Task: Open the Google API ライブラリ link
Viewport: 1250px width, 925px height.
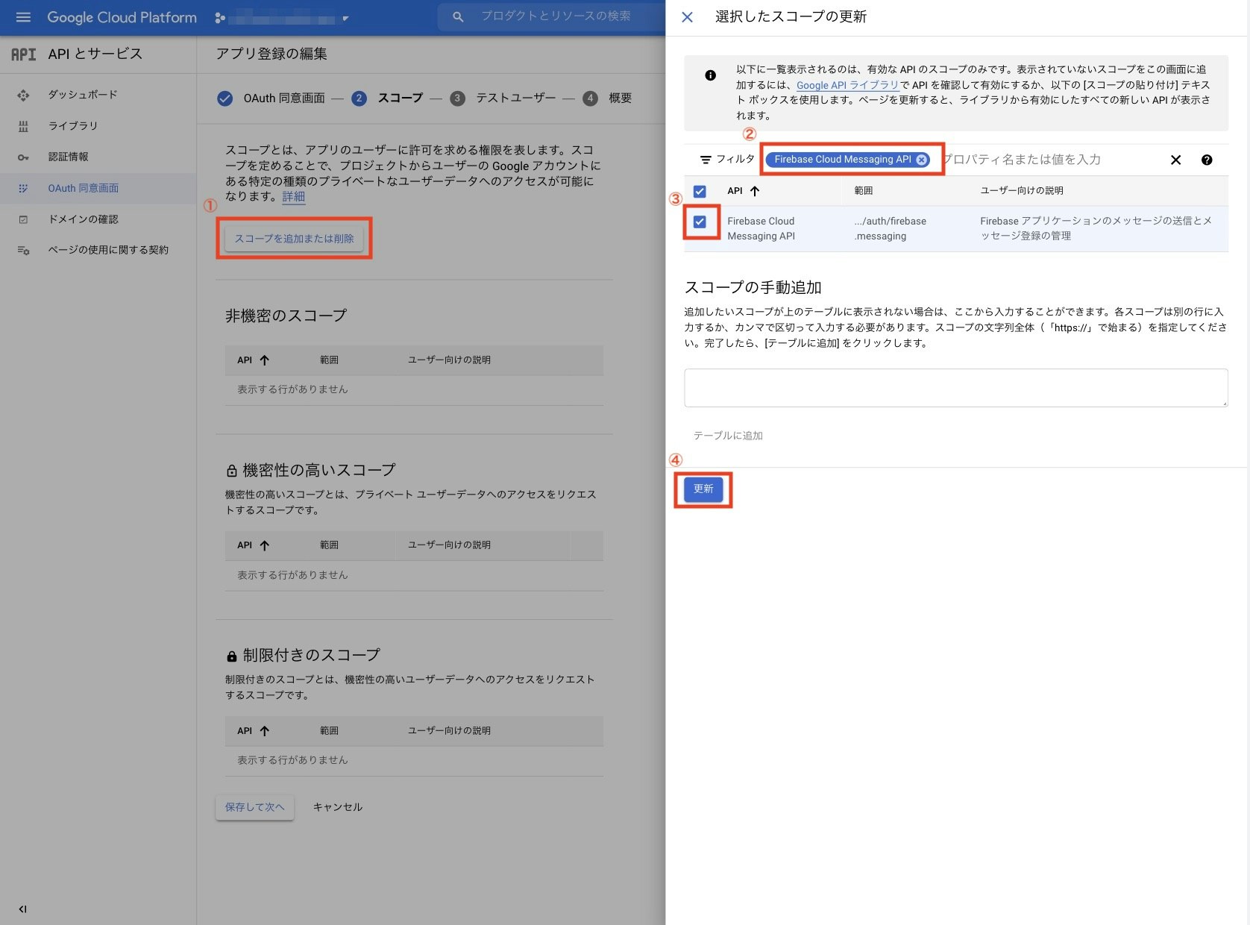Action: coord(847,85)
